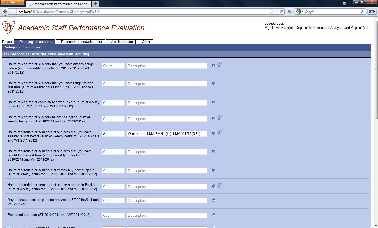Open the Firefox application menu
378x228 pixels.
click(12, 2)
